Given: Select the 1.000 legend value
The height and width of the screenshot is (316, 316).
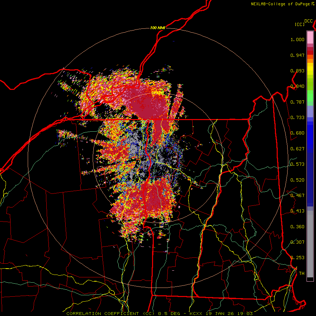Looking at the screenshot, I should pos(297,39).
